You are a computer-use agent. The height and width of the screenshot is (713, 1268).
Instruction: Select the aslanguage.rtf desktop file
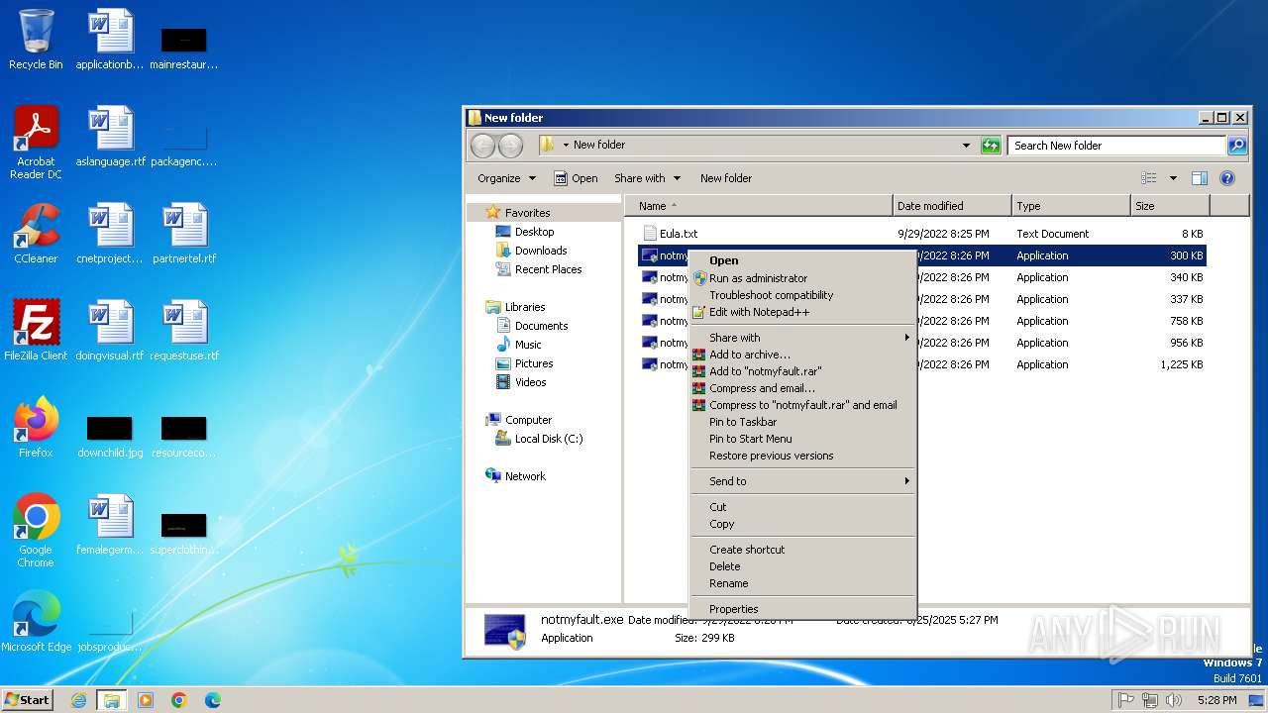click(x=110, y=137)
